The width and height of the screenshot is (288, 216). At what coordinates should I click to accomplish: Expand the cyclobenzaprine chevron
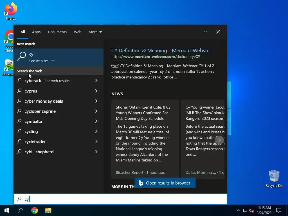[96, 111]
